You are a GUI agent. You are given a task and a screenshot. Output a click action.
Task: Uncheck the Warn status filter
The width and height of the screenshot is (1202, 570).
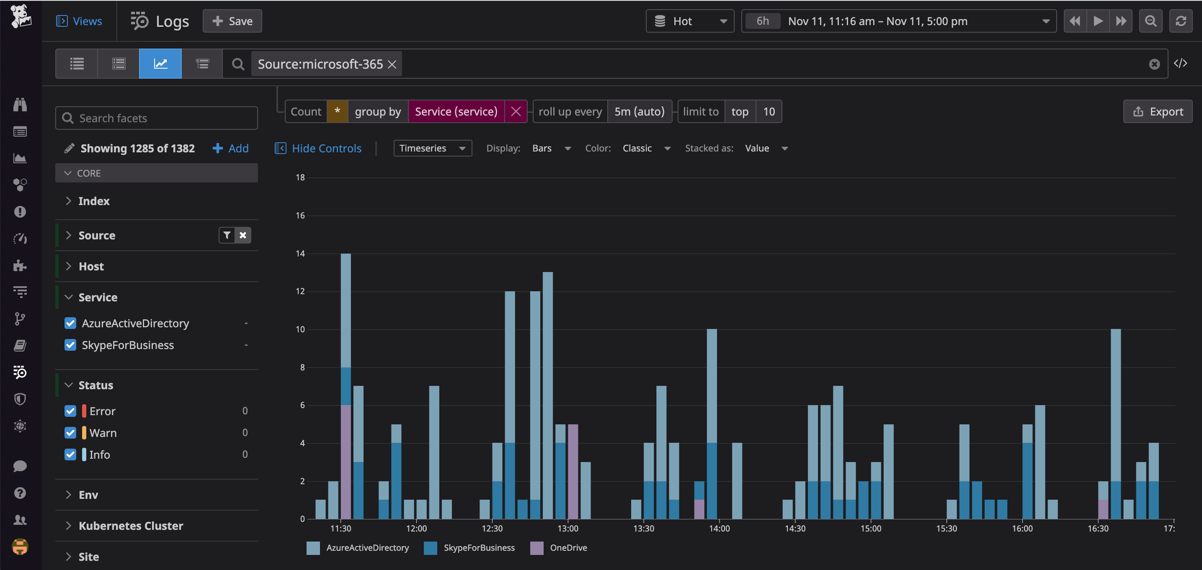click(x=70, y=432)
